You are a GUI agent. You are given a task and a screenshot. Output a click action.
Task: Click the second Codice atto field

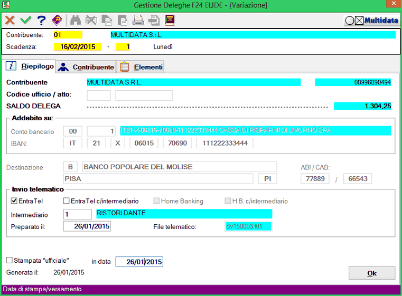[x=144, y=96]
